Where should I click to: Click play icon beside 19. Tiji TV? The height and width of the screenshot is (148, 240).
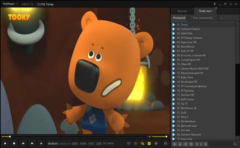coord(174,104)
